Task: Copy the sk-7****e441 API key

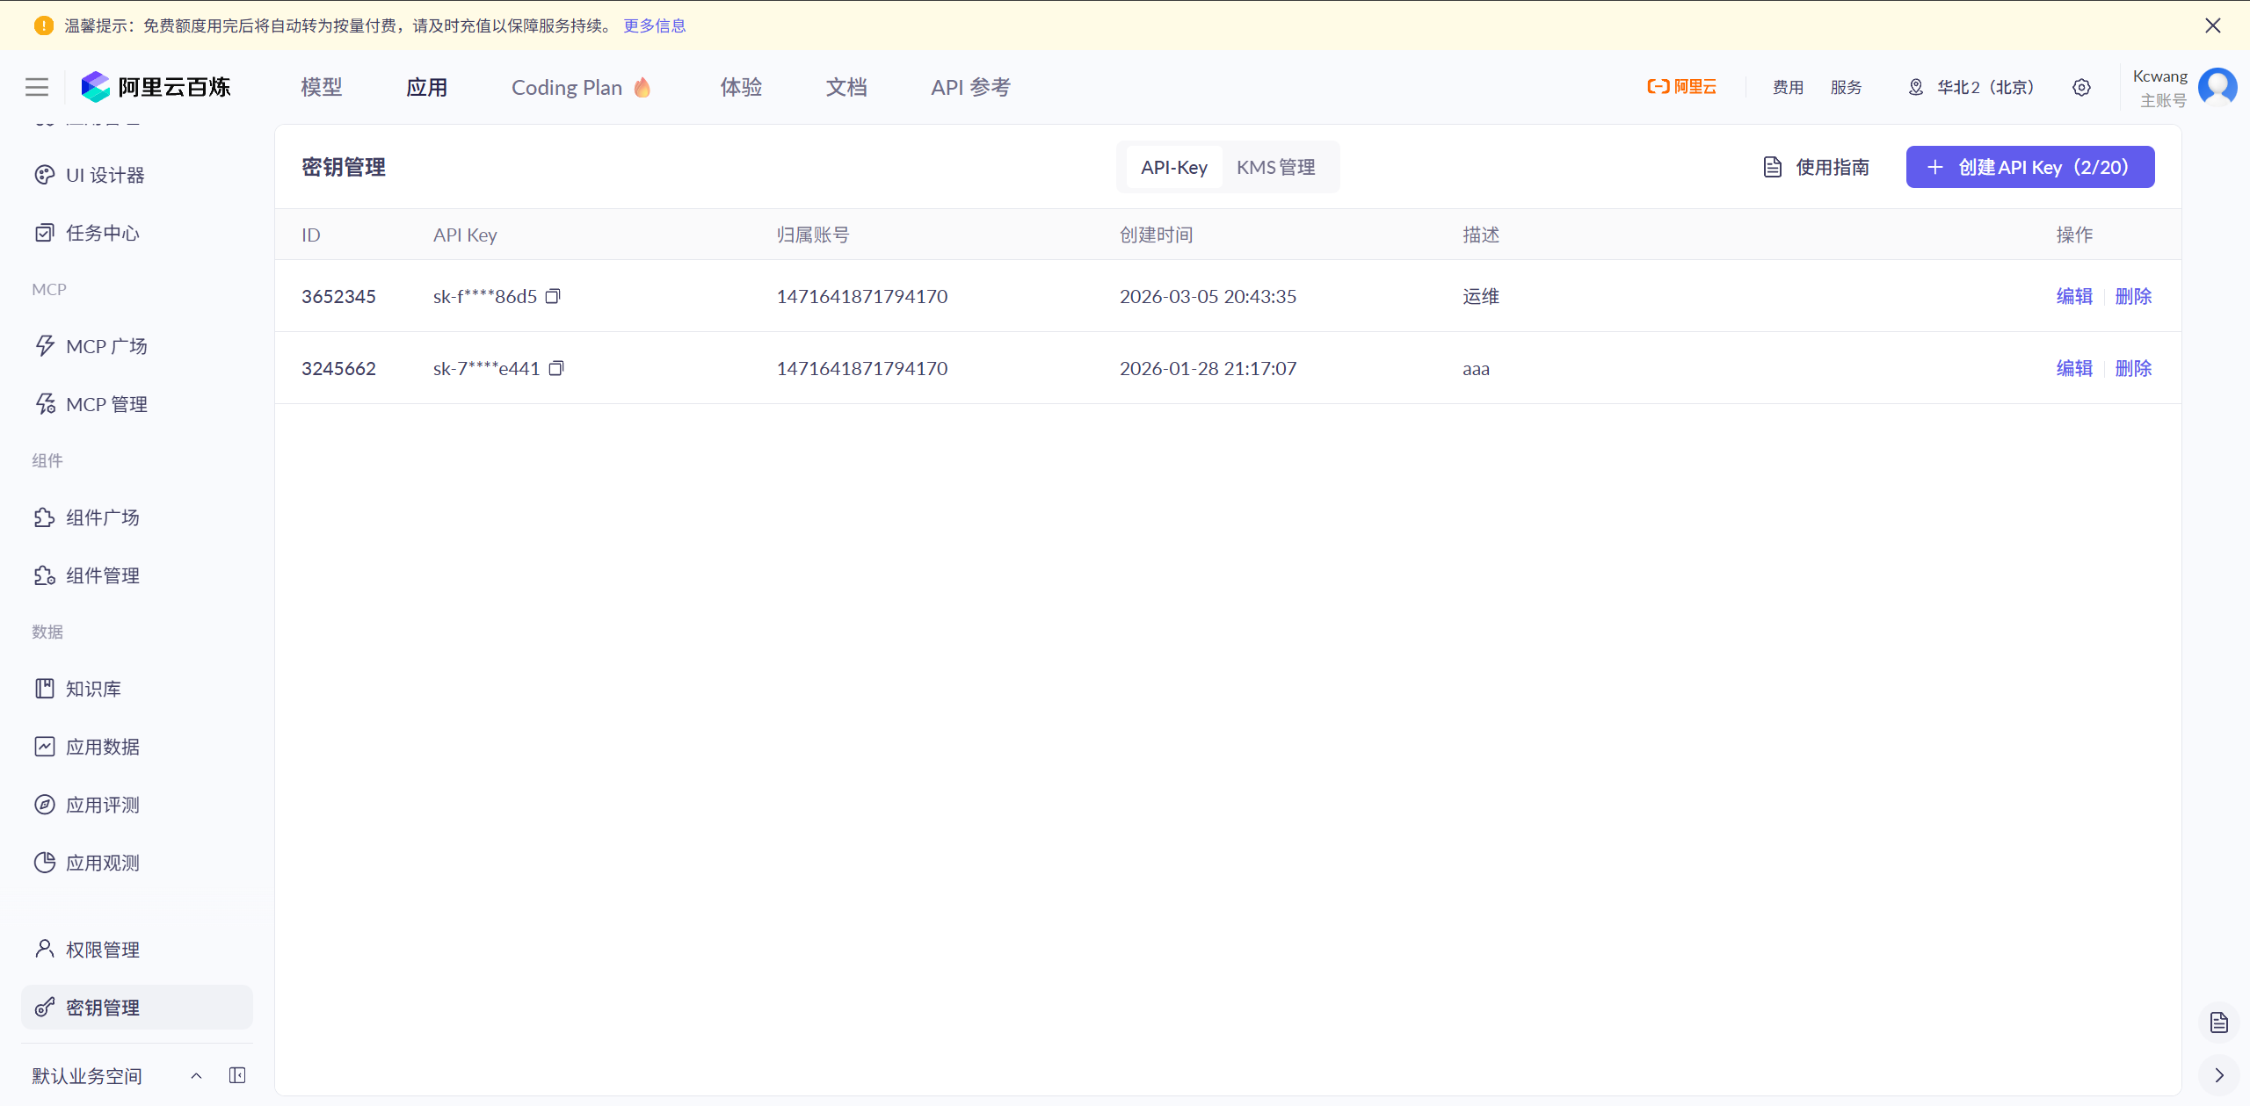Action: 556,368
